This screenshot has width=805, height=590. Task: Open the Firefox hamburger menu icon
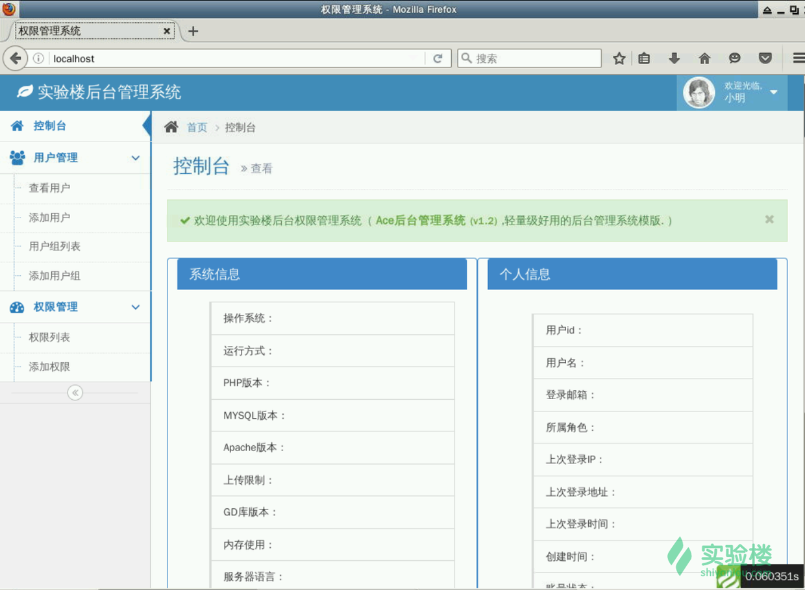tap(797, 58)
